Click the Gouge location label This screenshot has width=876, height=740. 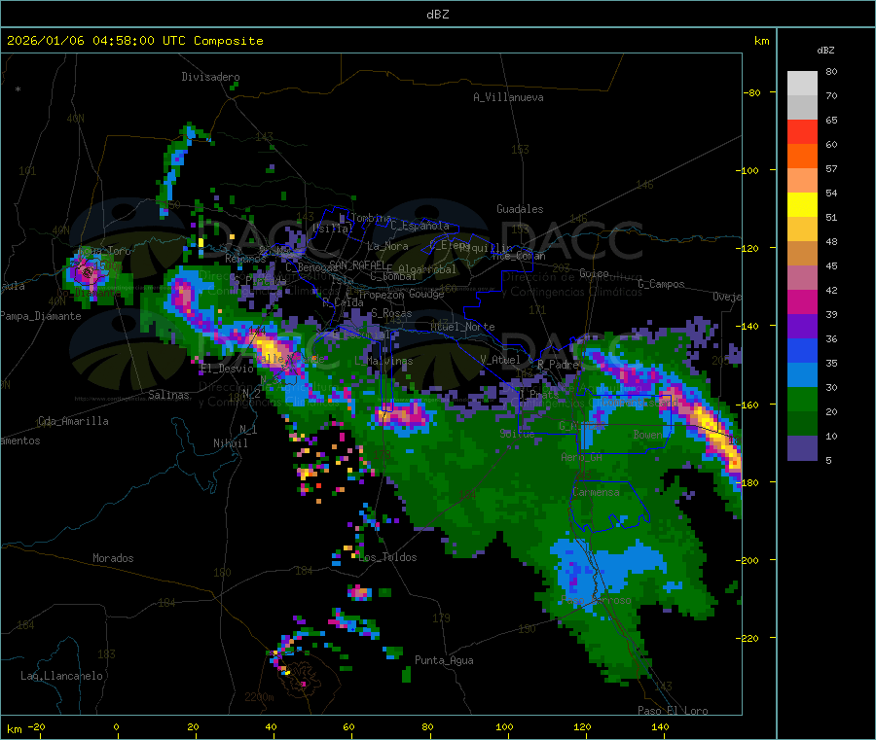pos(426,294)
